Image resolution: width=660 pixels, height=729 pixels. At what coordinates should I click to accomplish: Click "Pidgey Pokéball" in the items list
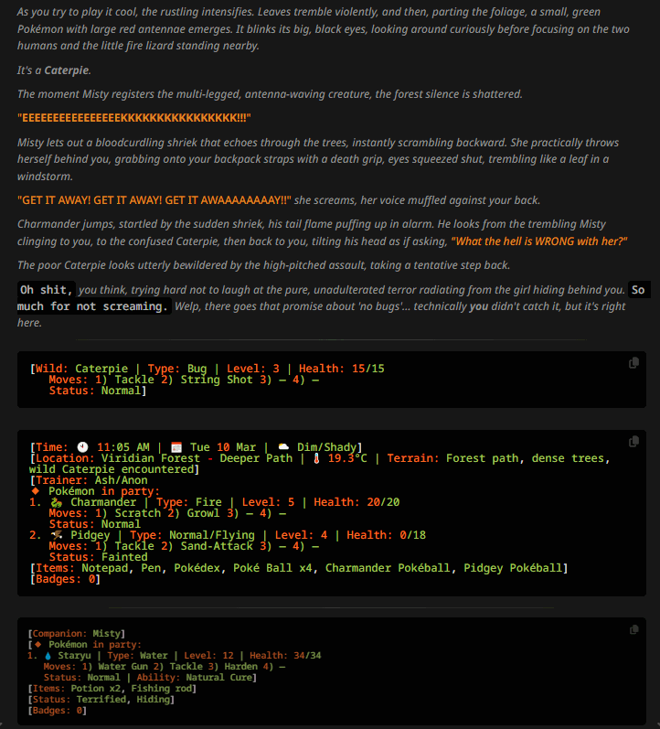[x=513, y=568]
